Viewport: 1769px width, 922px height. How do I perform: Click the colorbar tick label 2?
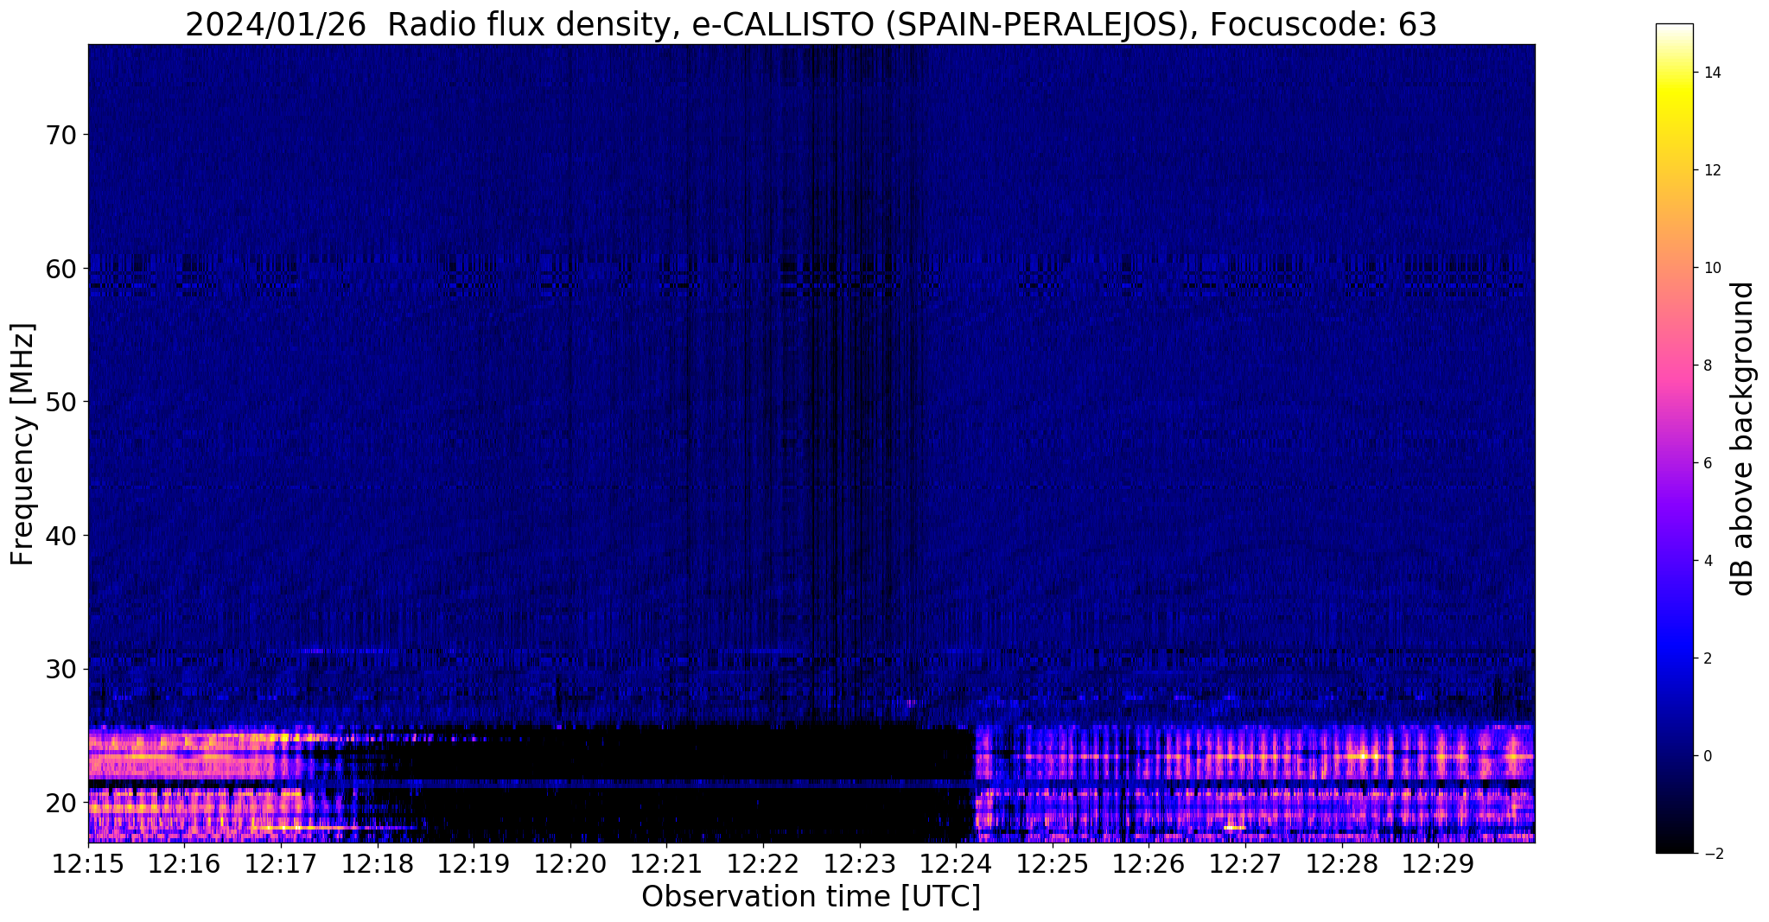pos(1706,658)
